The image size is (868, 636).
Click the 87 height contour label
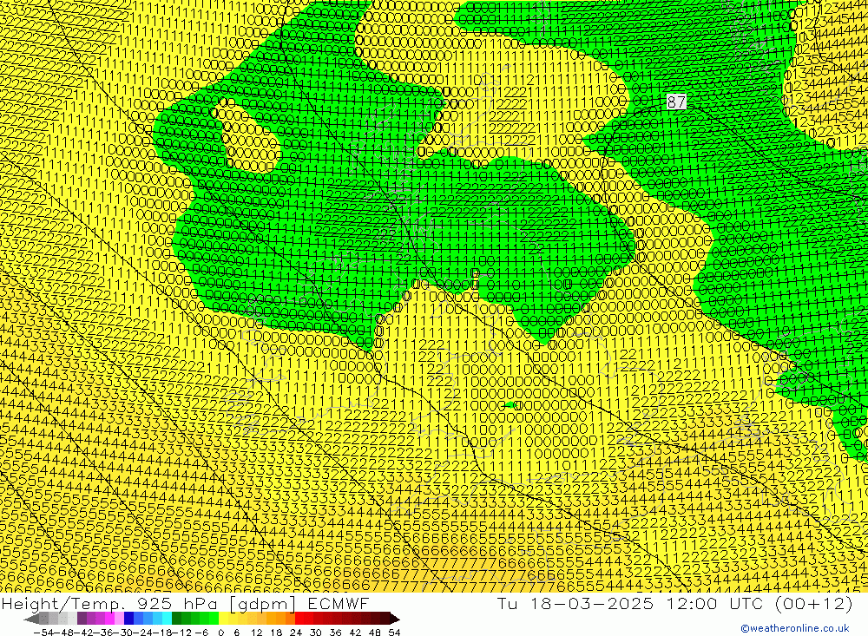[676, 102]
